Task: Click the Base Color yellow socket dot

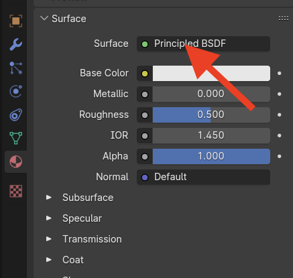Action: (145, 74)
